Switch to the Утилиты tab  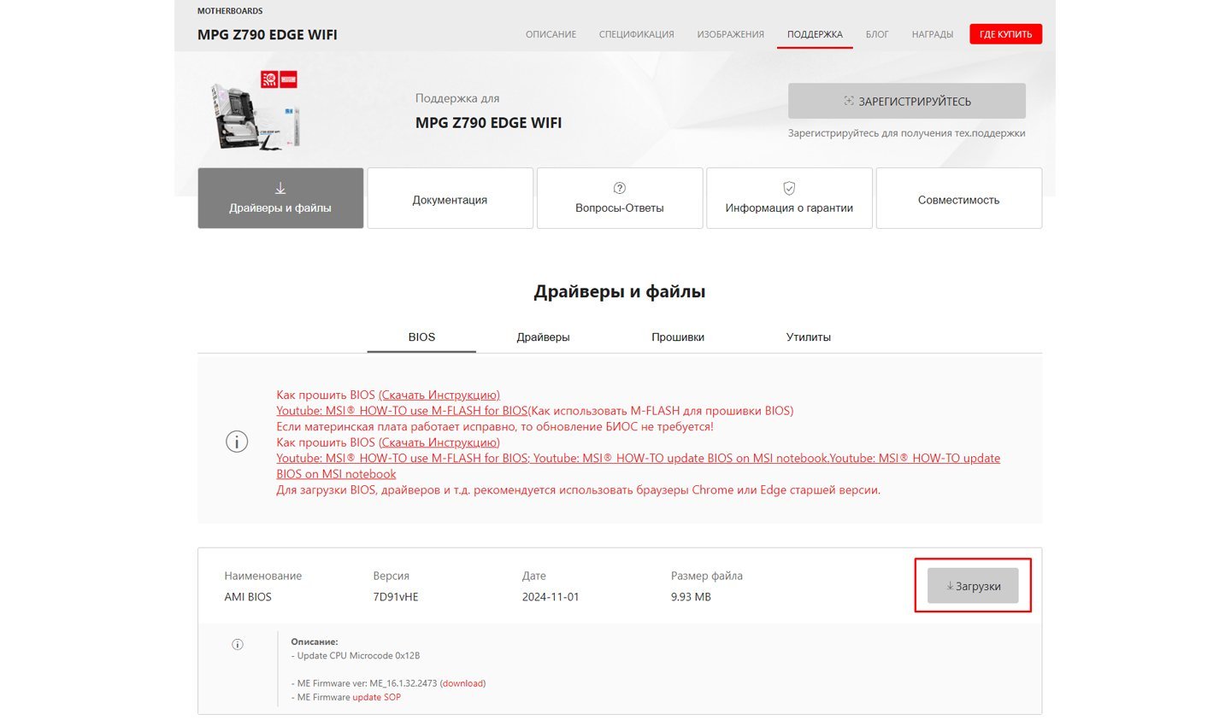[808, 337]
